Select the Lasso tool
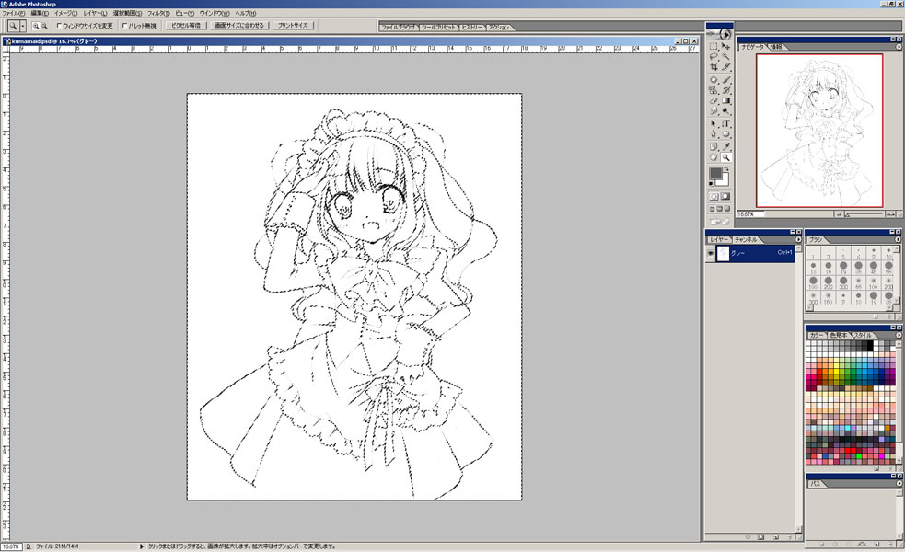 point(714,57)
